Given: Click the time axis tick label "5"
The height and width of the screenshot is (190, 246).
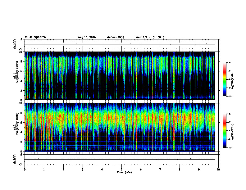Looking at the screenshot, I should point(121,169).
